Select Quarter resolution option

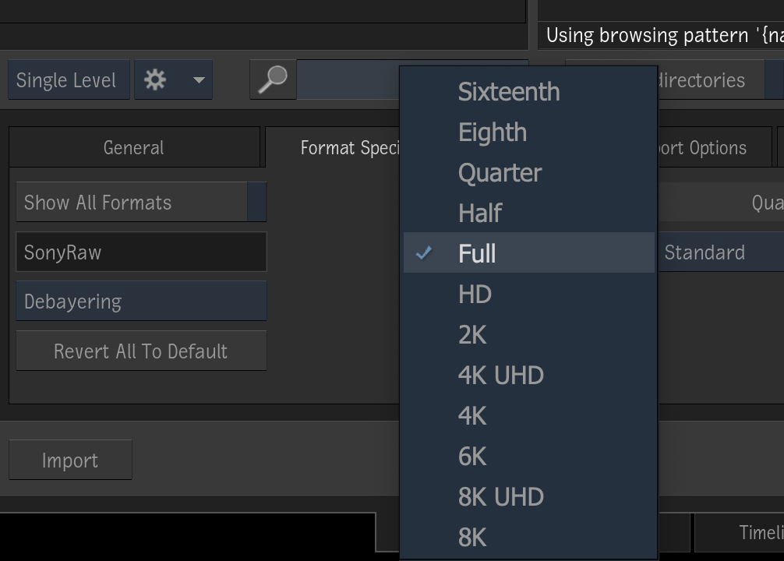(500, 173)
